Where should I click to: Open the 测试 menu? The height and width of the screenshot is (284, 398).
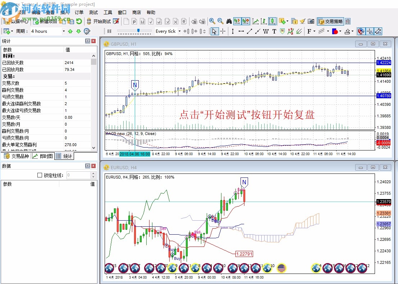93,12
